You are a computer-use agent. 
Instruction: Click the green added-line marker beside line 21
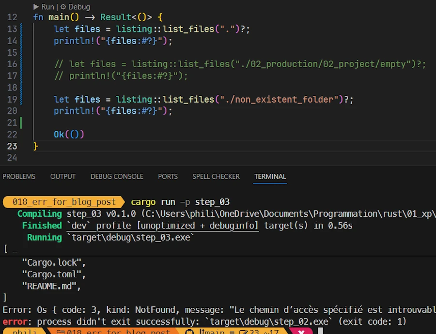[21, 122]
